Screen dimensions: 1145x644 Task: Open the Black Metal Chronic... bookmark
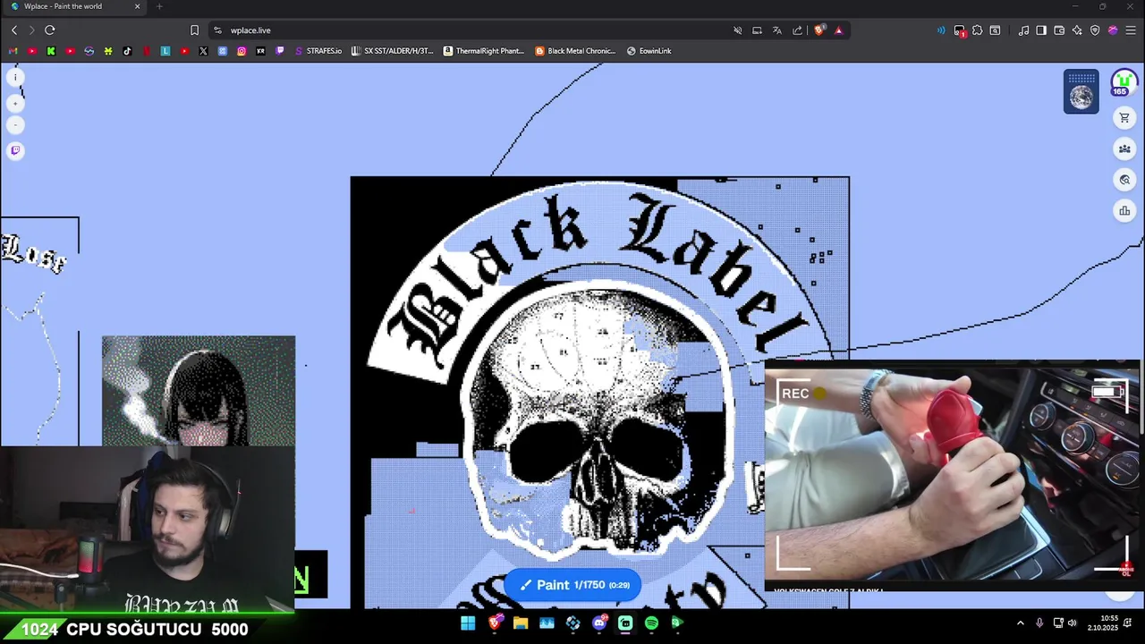pyautogui.click(x=576, y=51)
